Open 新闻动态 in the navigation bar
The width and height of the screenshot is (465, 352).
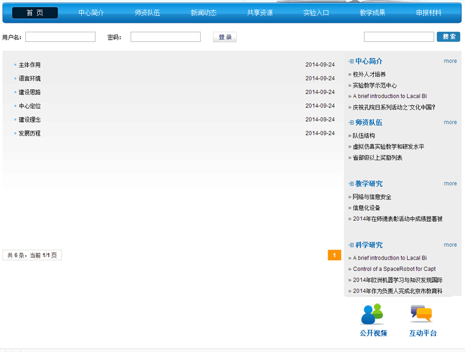point(203,13)
